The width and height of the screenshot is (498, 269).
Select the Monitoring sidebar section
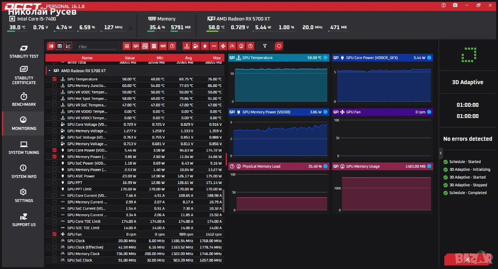pyautogui.click(x=24, y=123)
